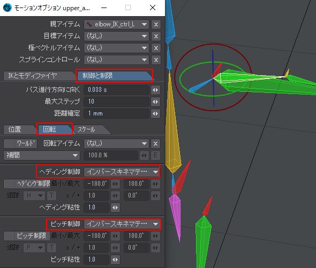Click the 補間 100.0 % field
The width and height of the screenshot is (316, 268).
(x=111, y=155)
